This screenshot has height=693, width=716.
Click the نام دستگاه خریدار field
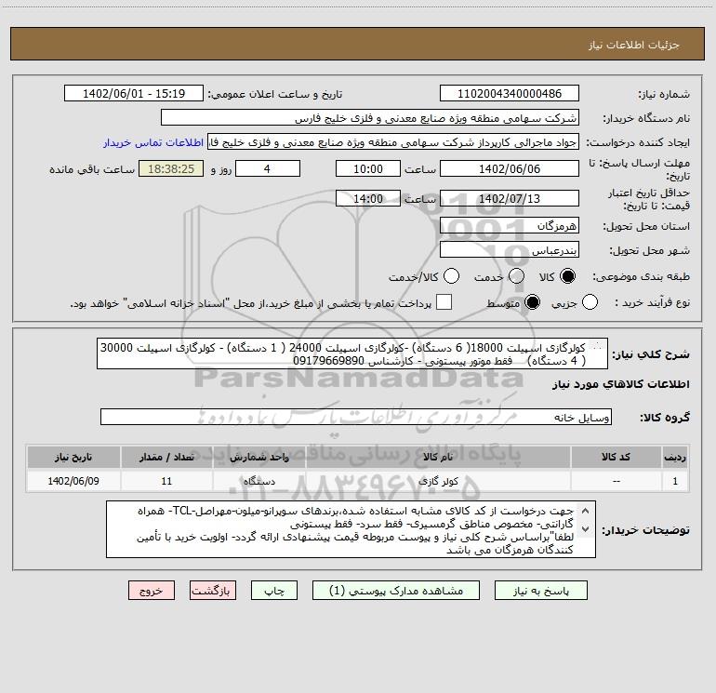[x=370, y=118]
